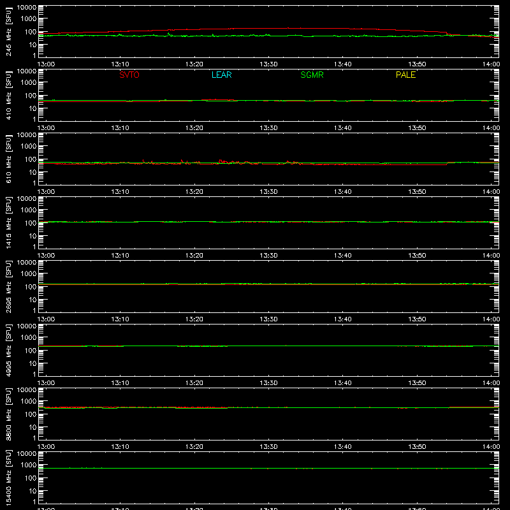
Task: Click the red SVTO legend label
Action: tap(129, 75)
